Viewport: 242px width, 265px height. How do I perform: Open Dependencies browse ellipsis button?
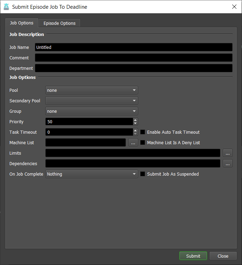[x=227, y=163]
